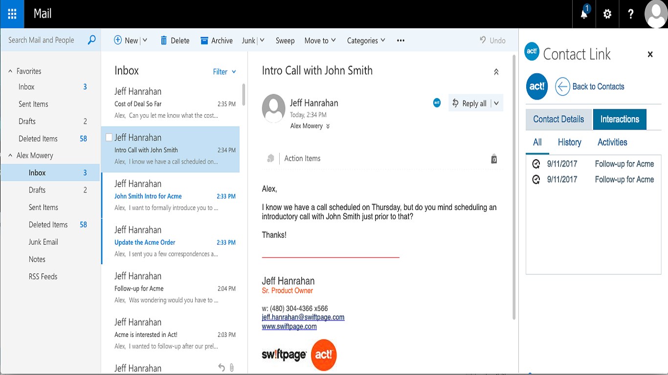Open the New dropdown arrow
Viewport: 668px width, 375px height.
(x=145, y=41)
